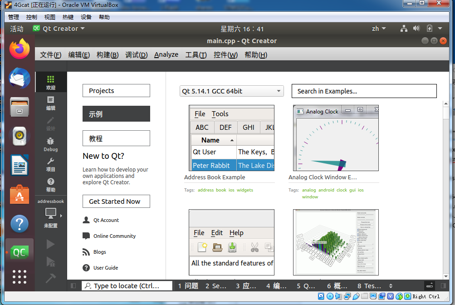The image size is (455, 305).
Task: Open the 帮助 (Help) mode in sidebar
Action: coord(50,185)
